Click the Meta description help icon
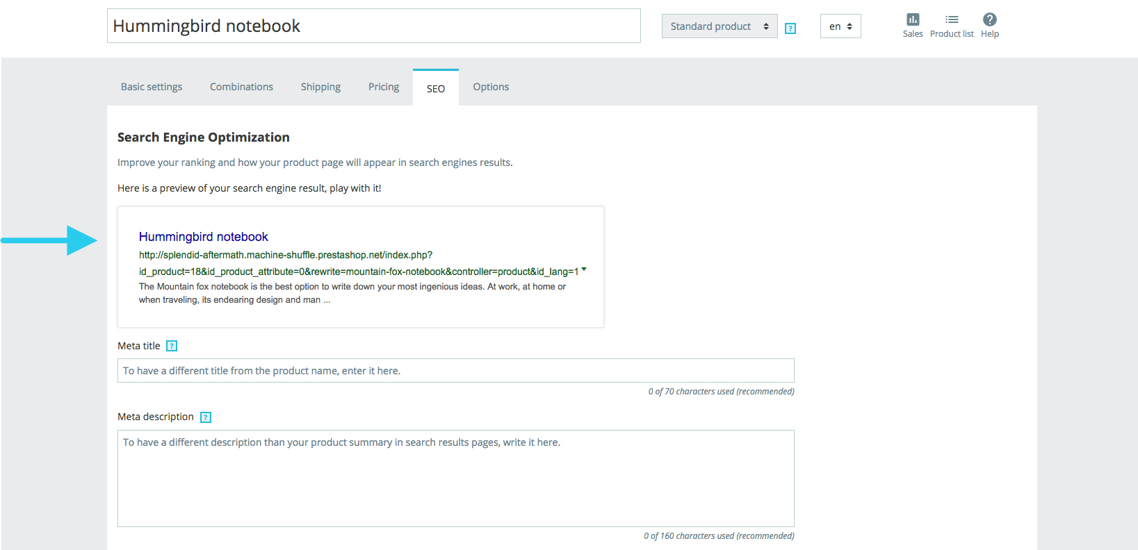Image resolution: width=1138 pixels, height=550 pixels. tap(206, 417)
